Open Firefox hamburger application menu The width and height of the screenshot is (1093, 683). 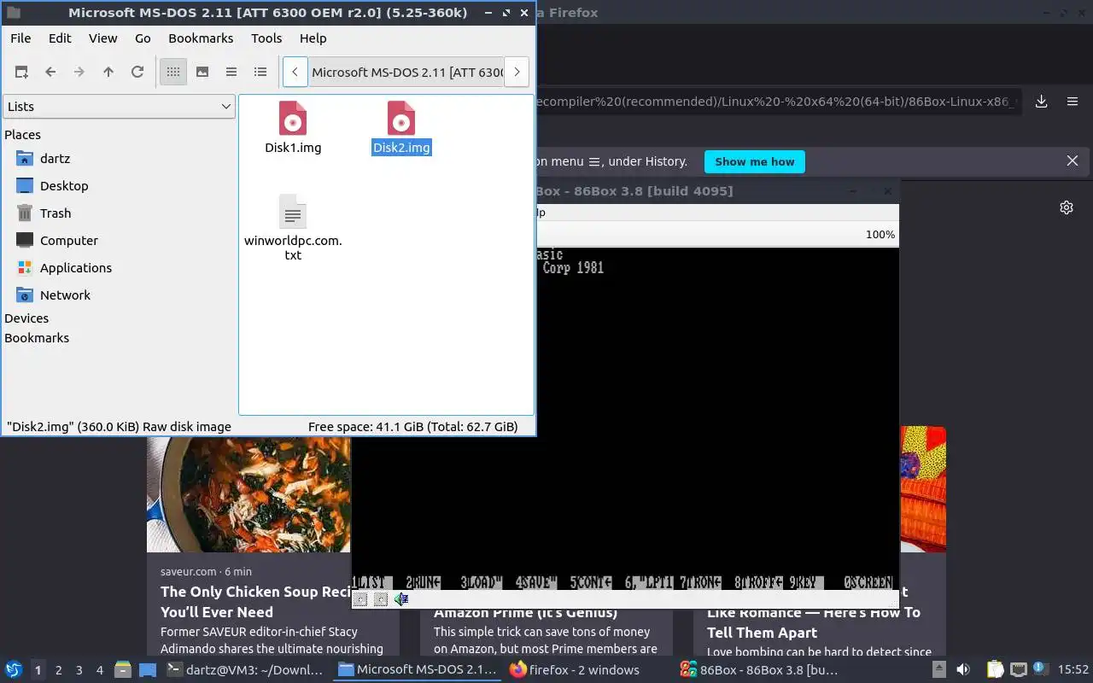click(x=1073, y=102)
